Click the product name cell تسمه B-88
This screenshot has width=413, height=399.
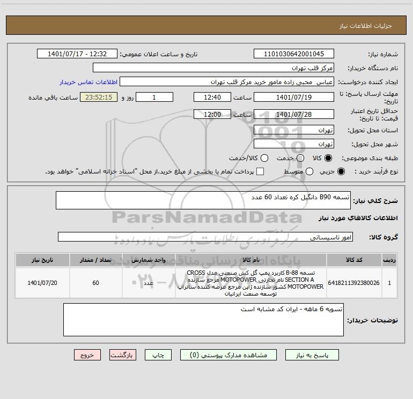point(251,283)
